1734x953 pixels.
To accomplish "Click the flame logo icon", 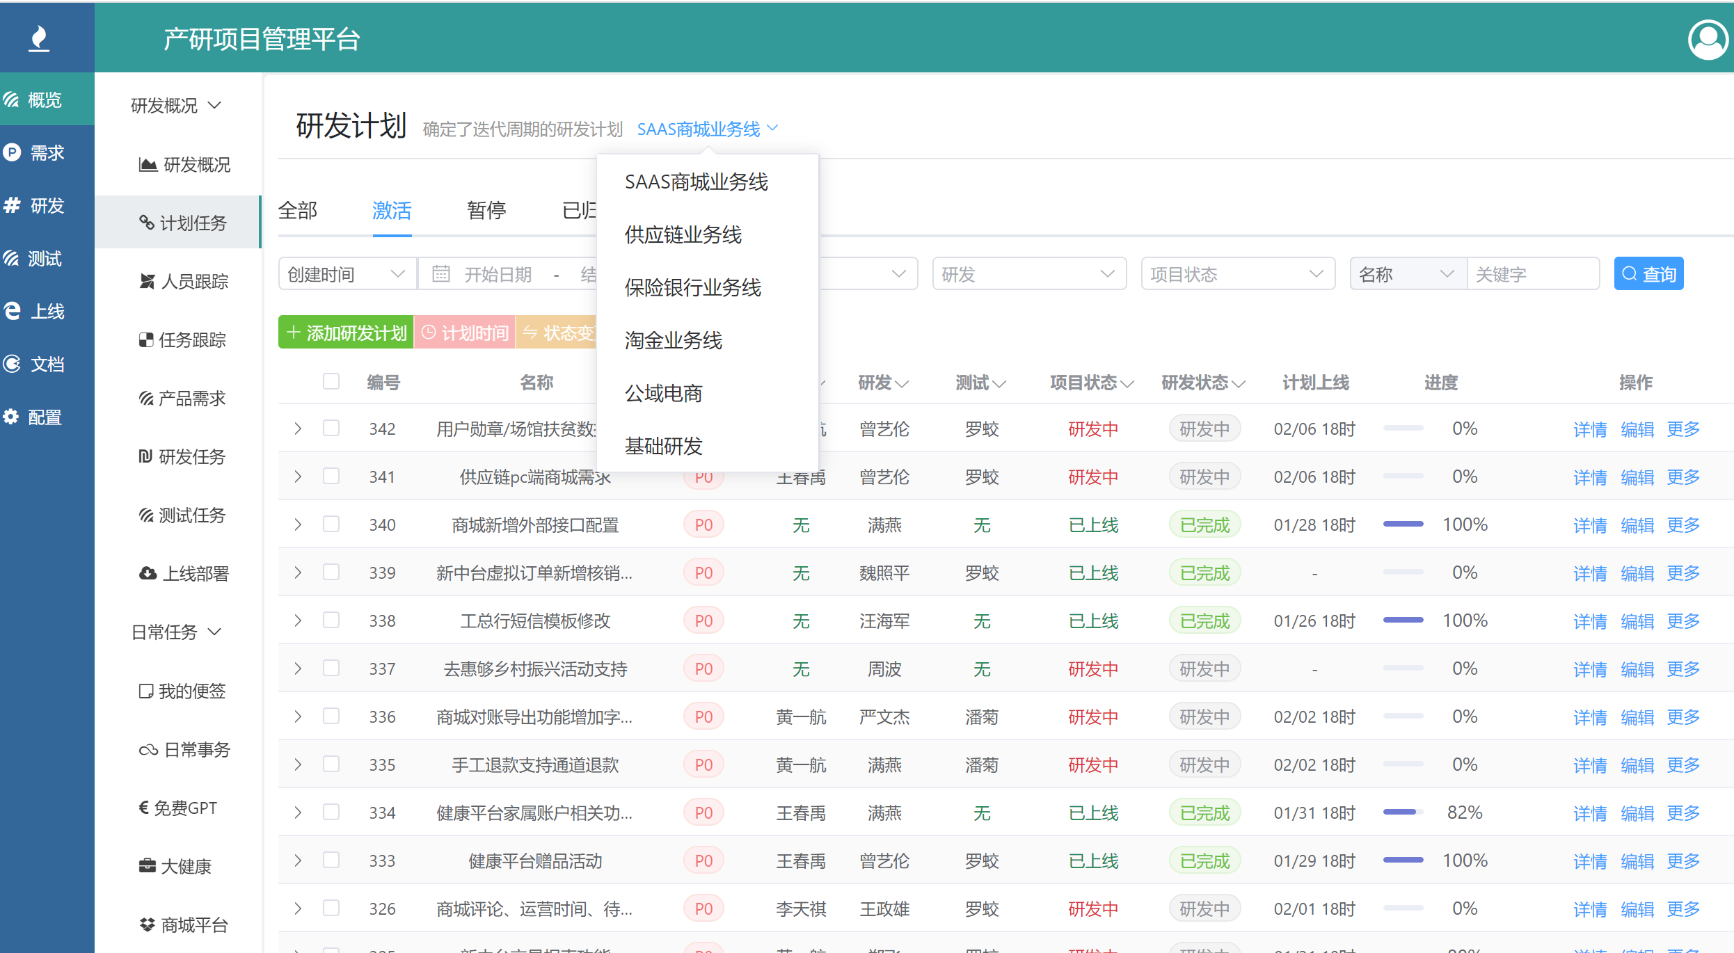I will click(x=40, y=38).
